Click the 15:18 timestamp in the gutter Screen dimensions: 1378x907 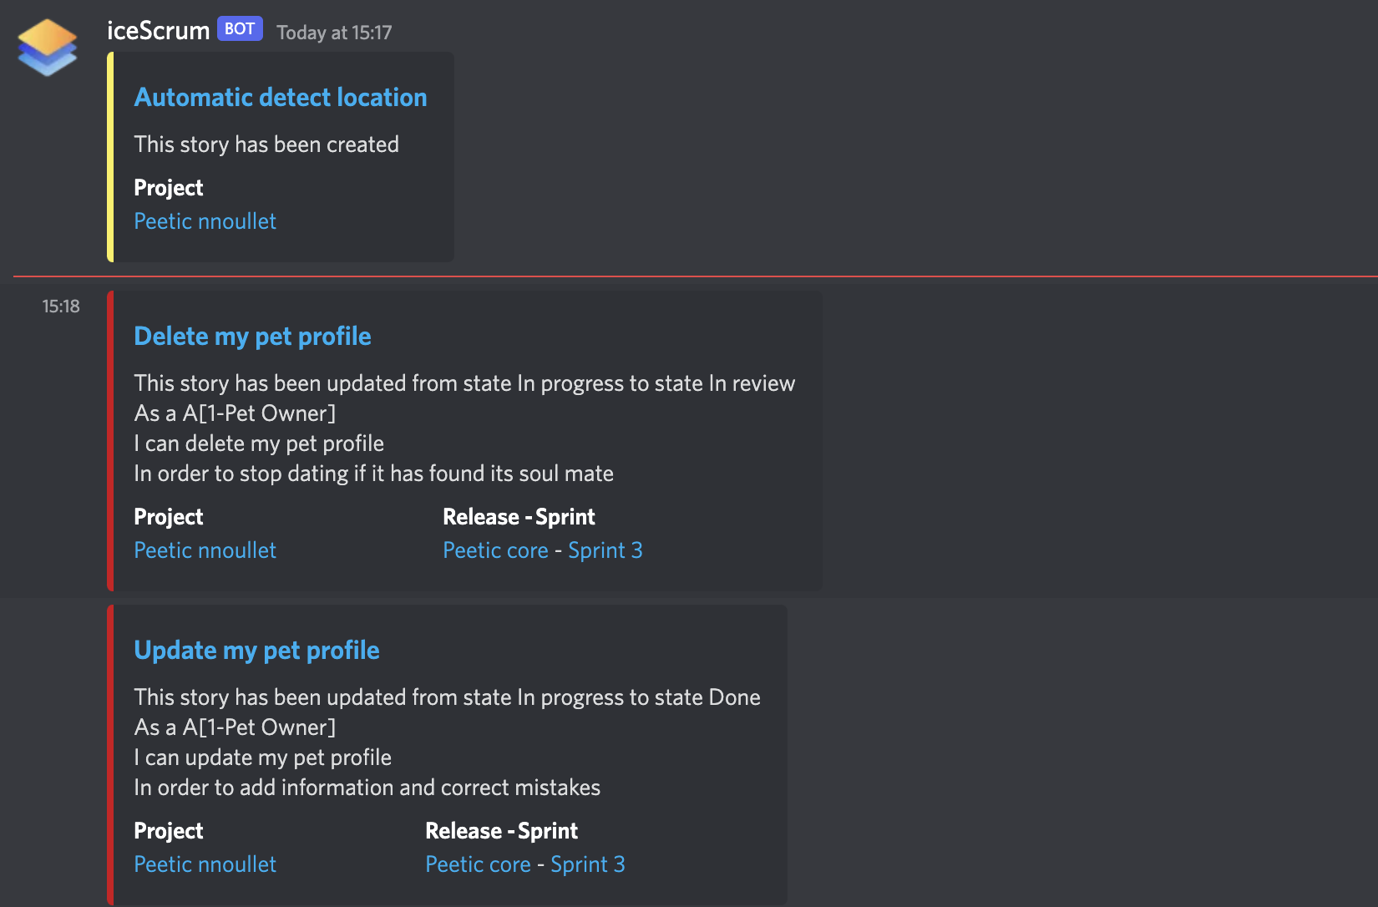click(x=61, y=306)
